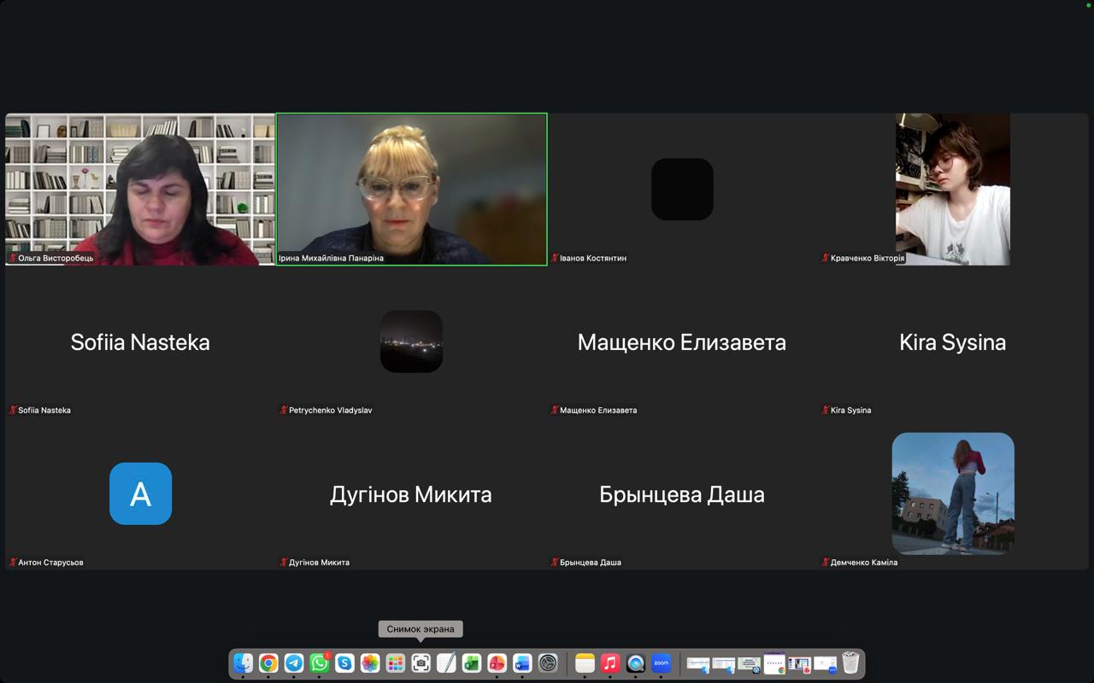Click the Zoom app icon in dock
This screenshot has height=683, width=1094.
[661, 663]
